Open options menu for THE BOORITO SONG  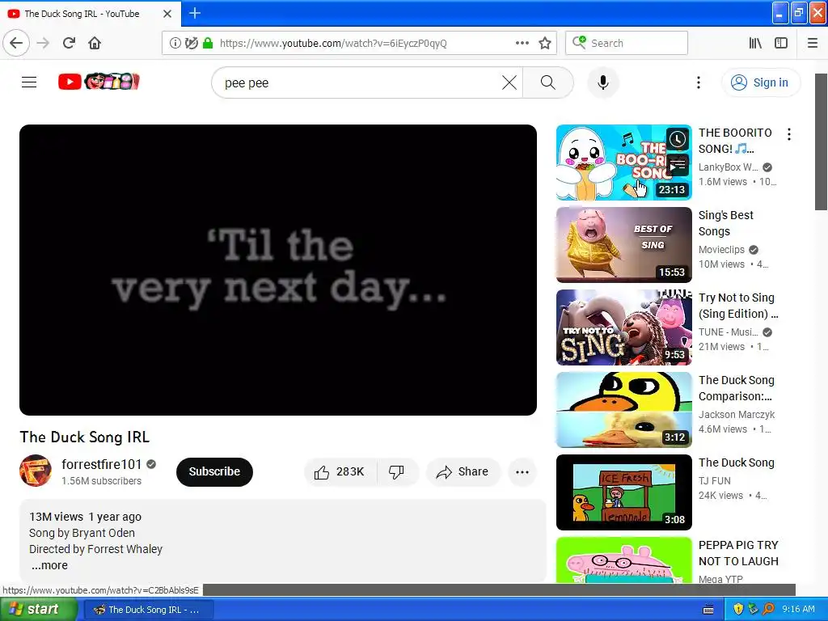tap(789, 134)
